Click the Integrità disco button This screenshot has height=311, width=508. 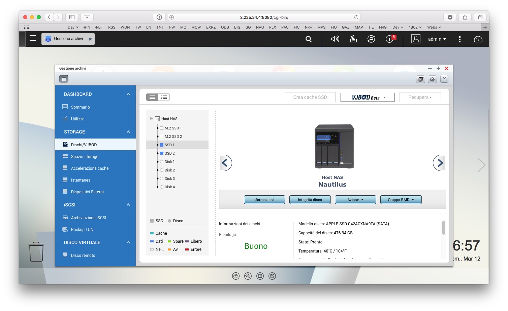[310, 200]
